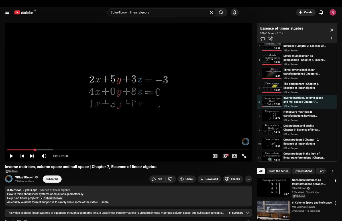This screenshot has width=342, height=221.
Task: Like the video with 70K likes
Action: tap(157, 179)
